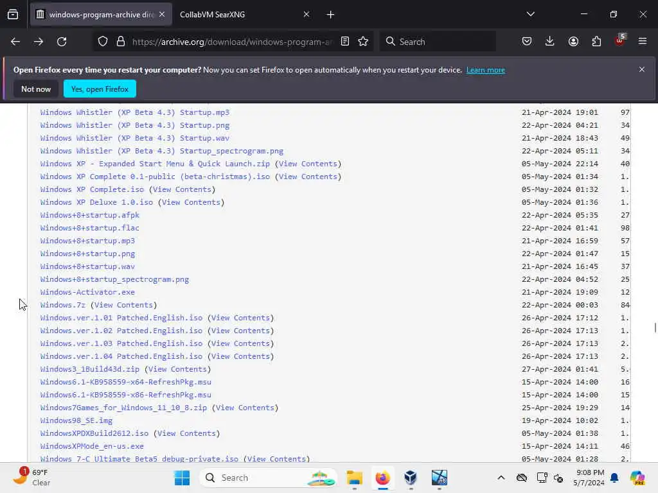Show site security padlock info
Viewport: 658px width, 493px height.
point(121,42)
